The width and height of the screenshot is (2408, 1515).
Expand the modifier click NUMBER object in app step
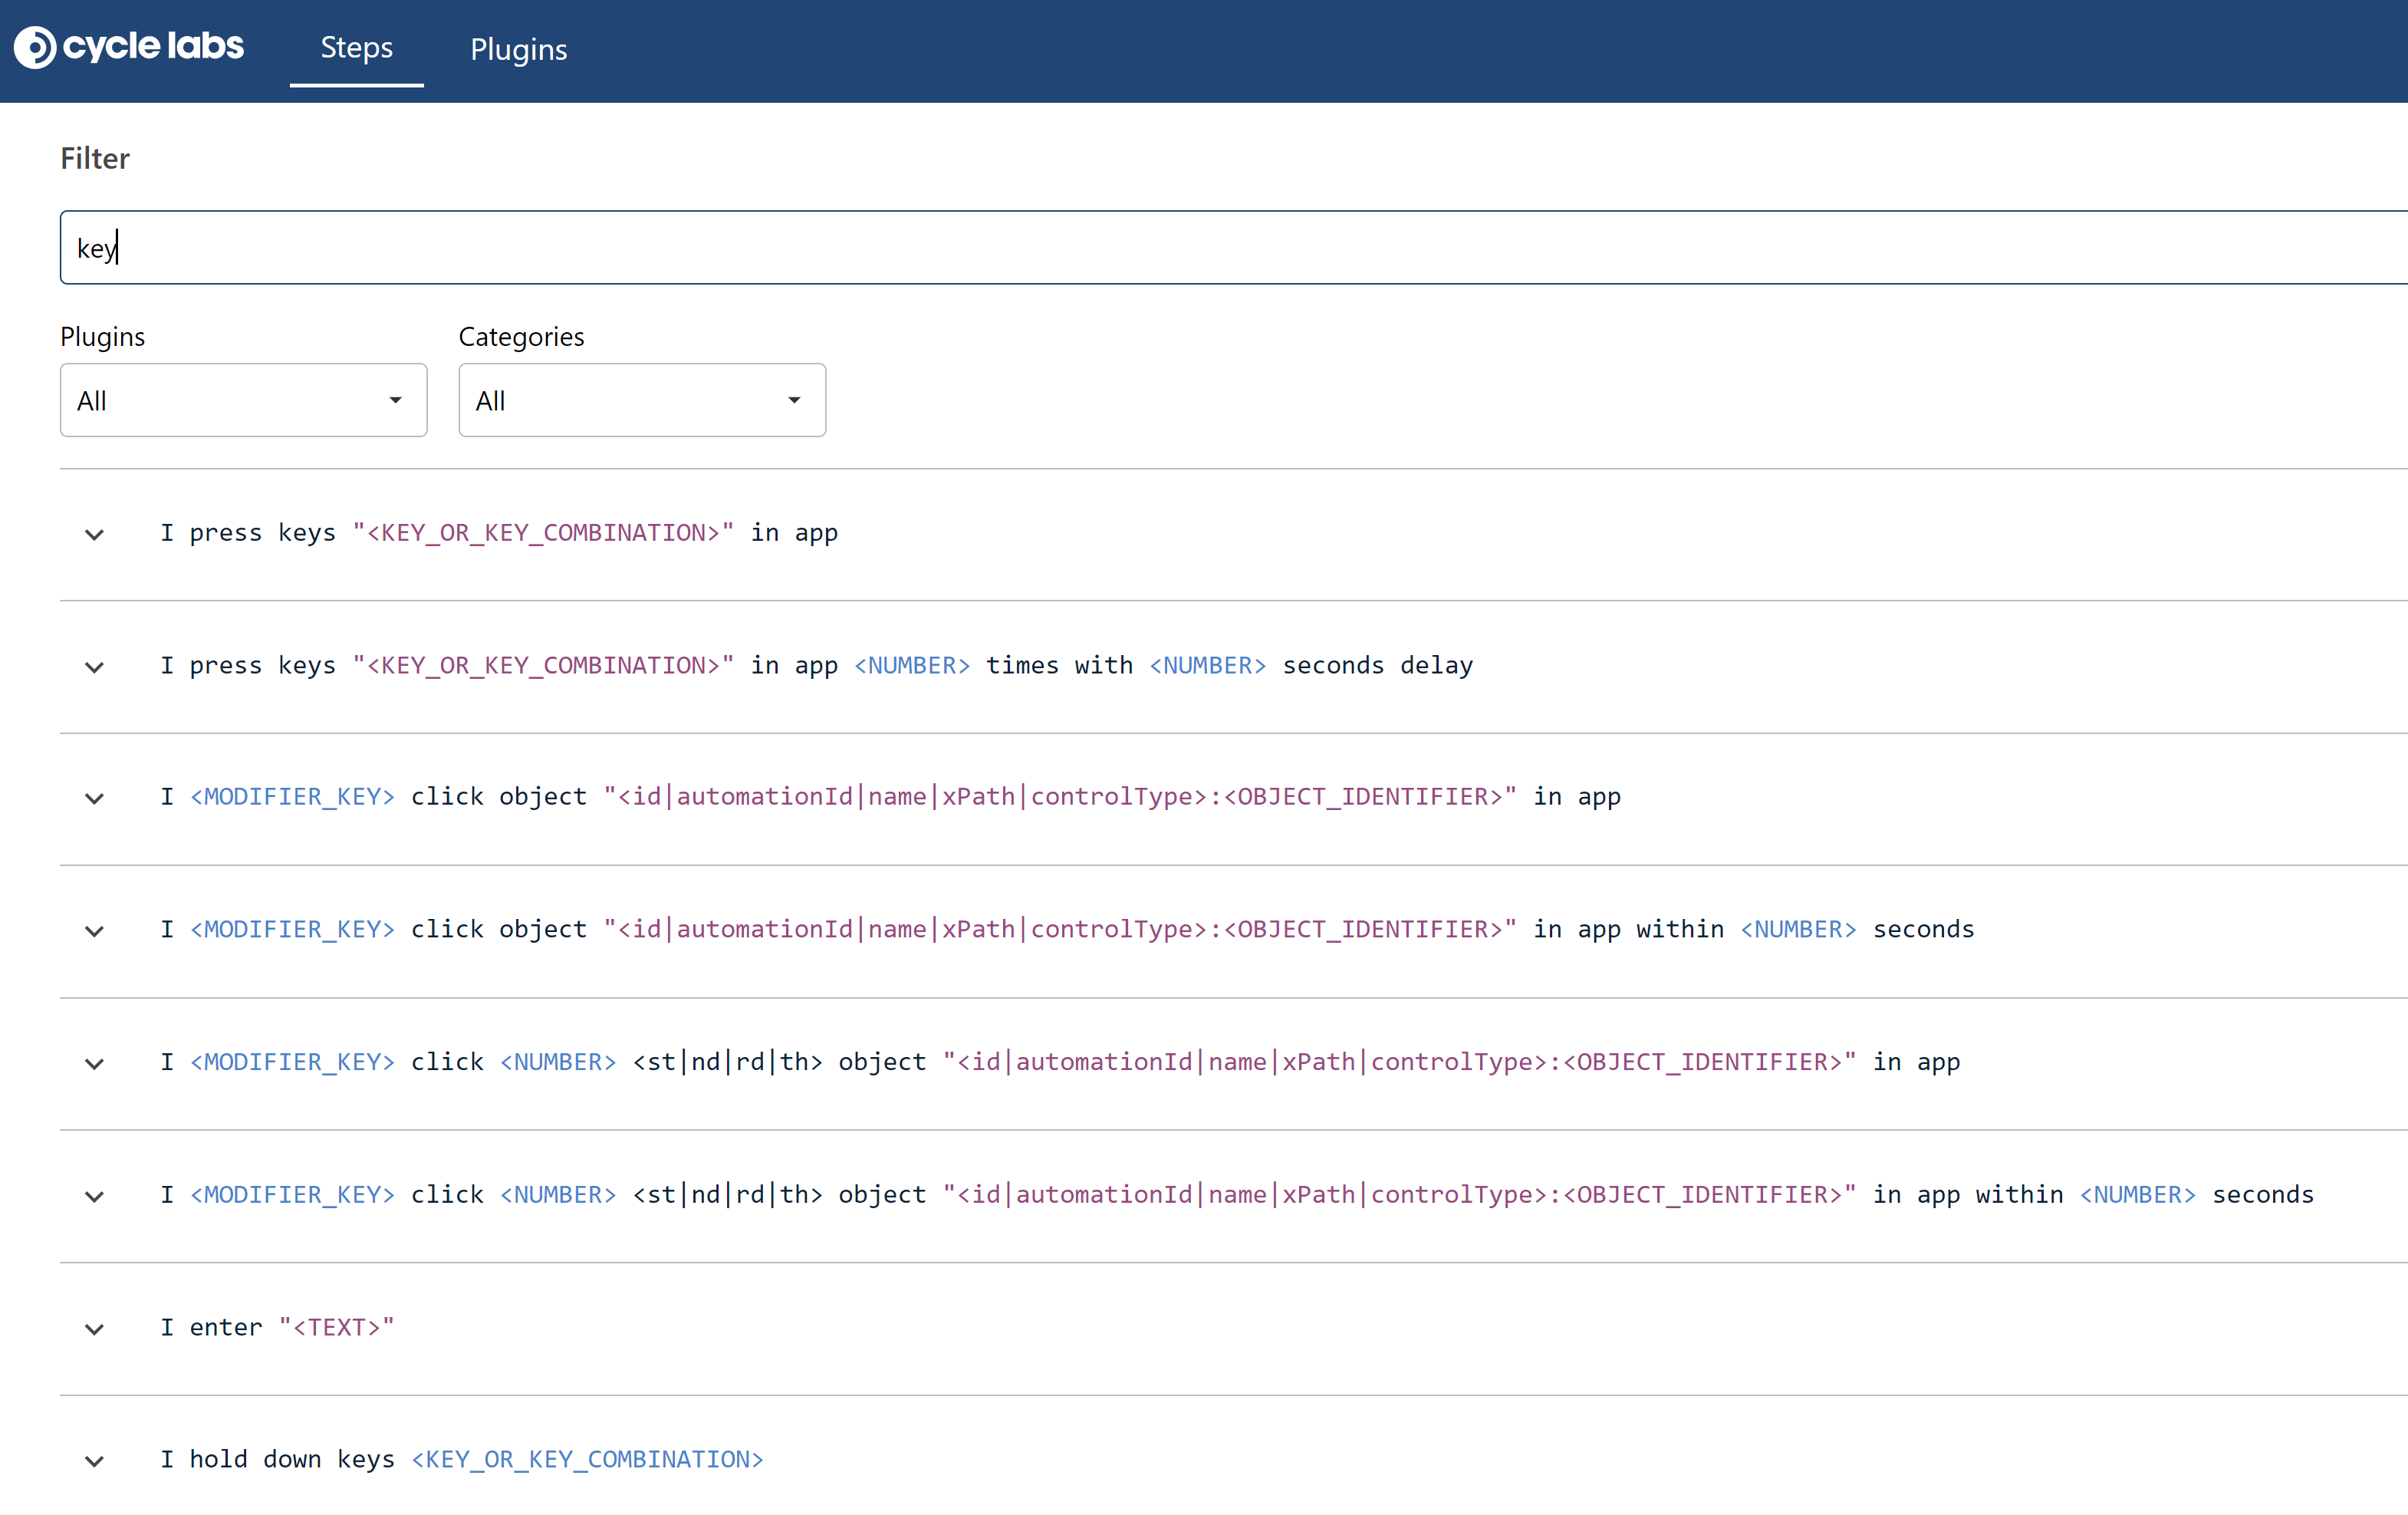pyautogui.click(x=95, y=1063)
